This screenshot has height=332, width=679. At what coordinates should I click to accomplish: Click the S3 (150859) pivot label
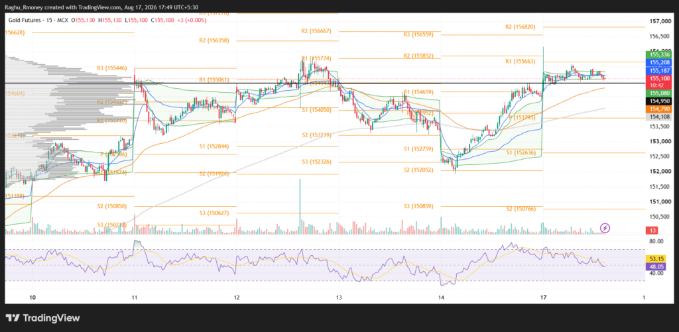(420, 207)
